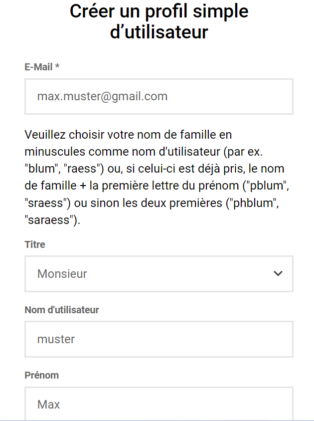The height and width of the screenshot is (421, 314).
Task: Click the max.muster@gmail.com placeholder text
Action: tap(102, 96)
